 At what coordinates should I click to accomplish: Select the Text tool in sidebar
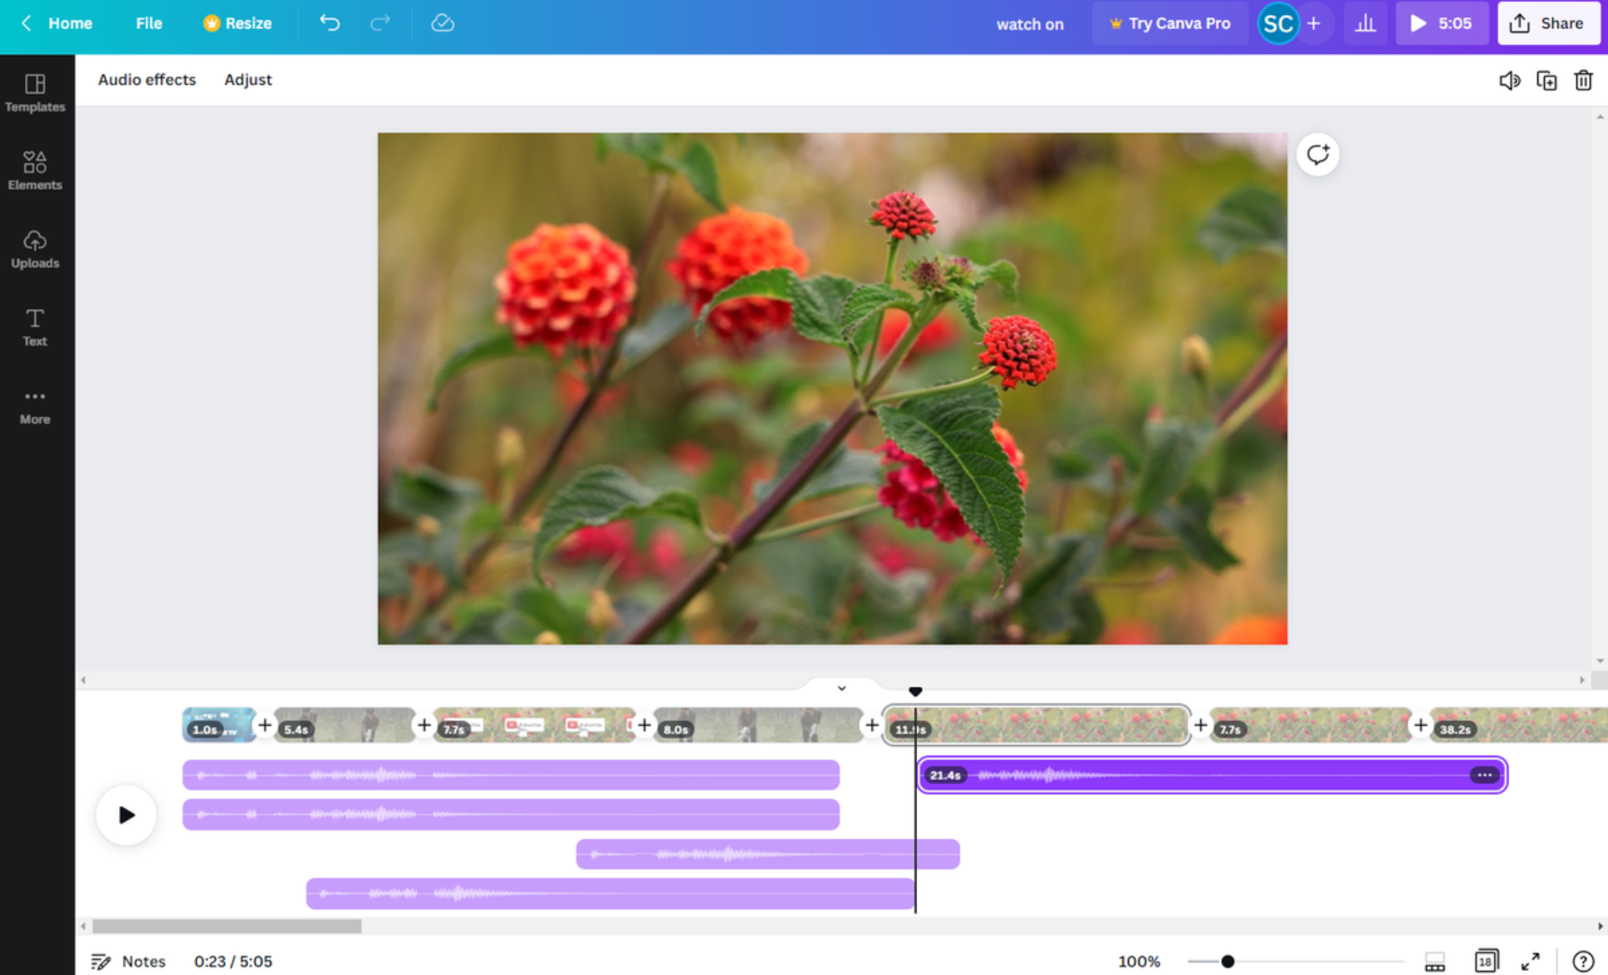[35, 326]
